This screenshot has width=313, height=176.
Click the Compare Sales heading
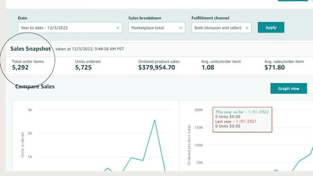35,86
